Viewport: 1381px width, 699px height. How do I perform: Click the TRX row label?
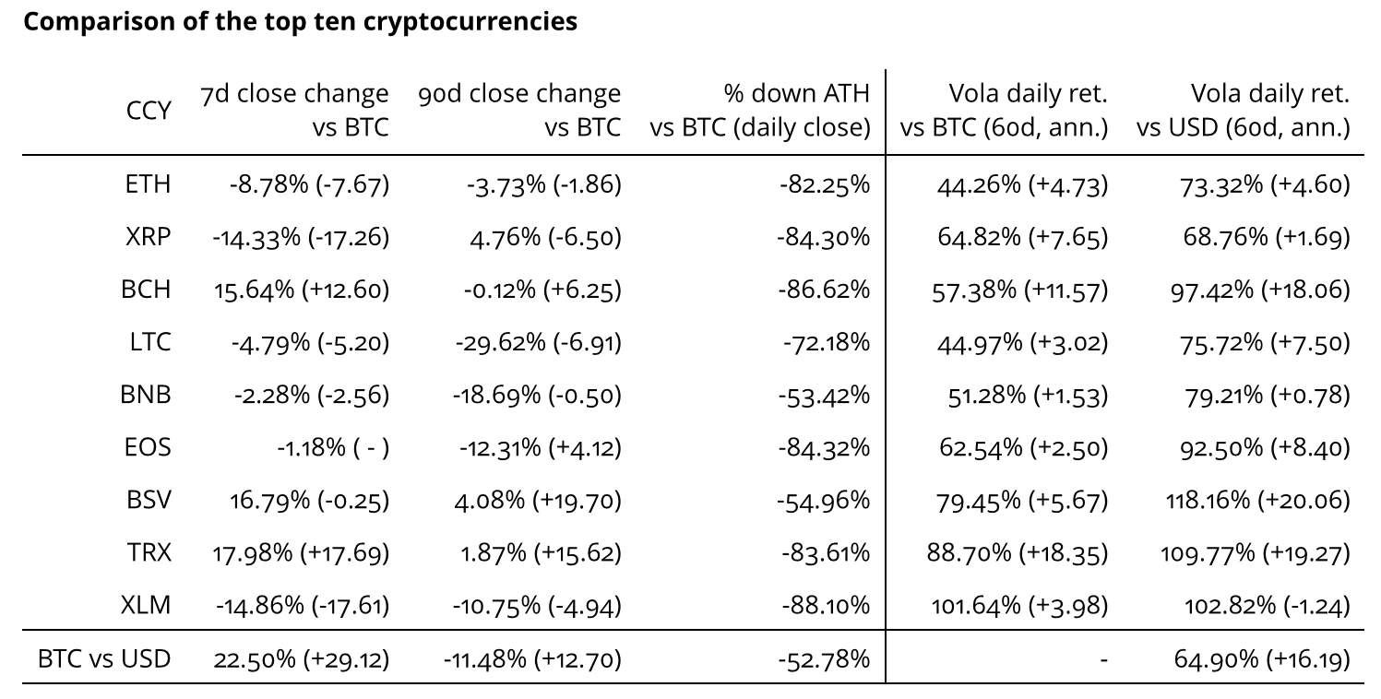pos(149,553)
